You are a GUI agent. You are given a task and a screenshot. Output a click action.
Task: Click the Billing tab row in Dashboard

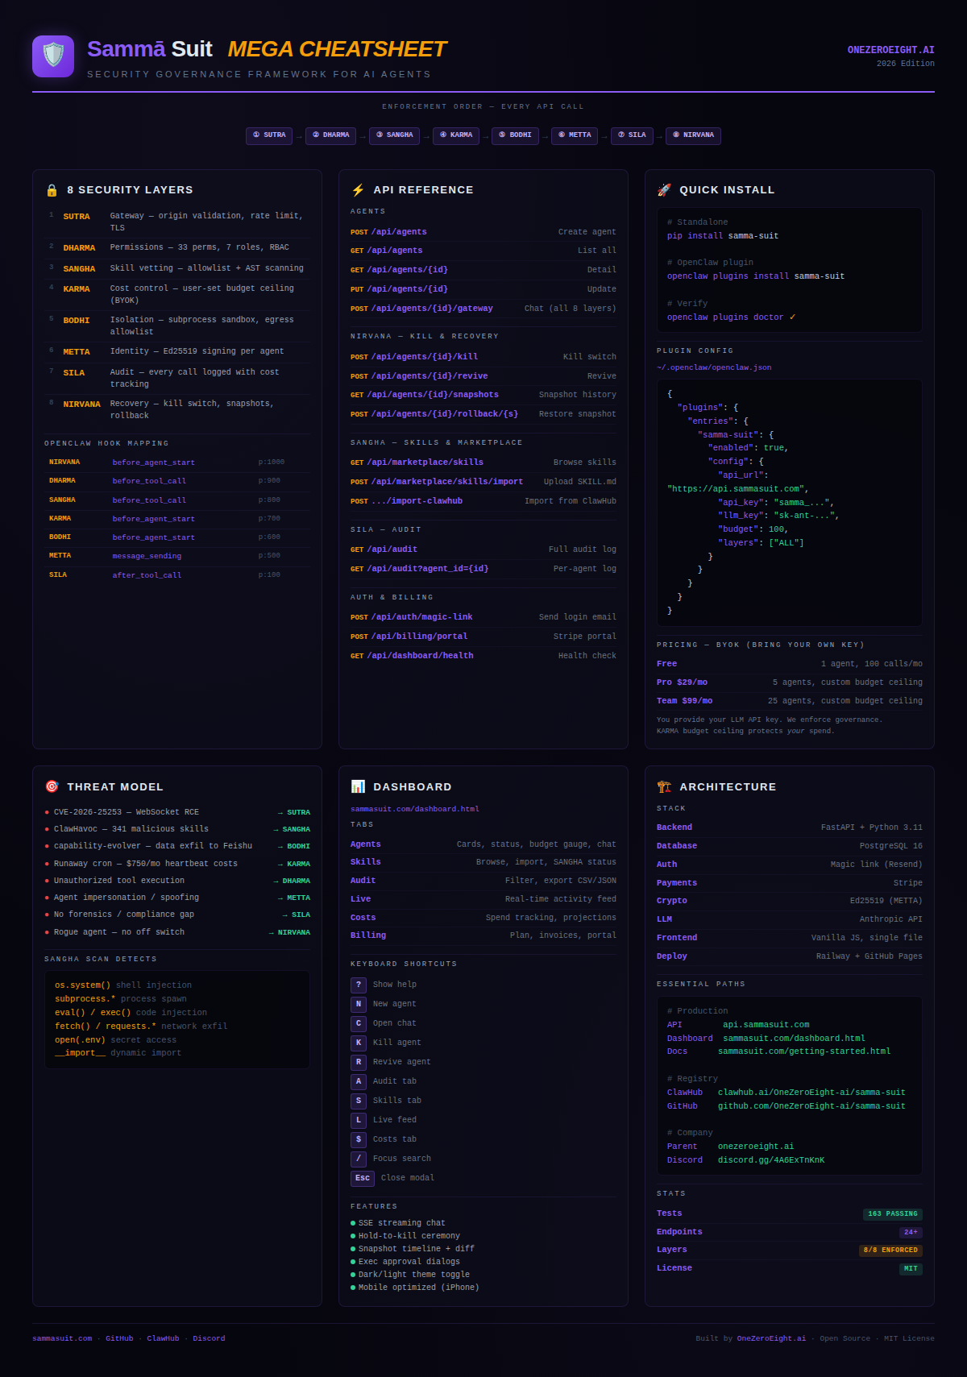tap(483, 935)
